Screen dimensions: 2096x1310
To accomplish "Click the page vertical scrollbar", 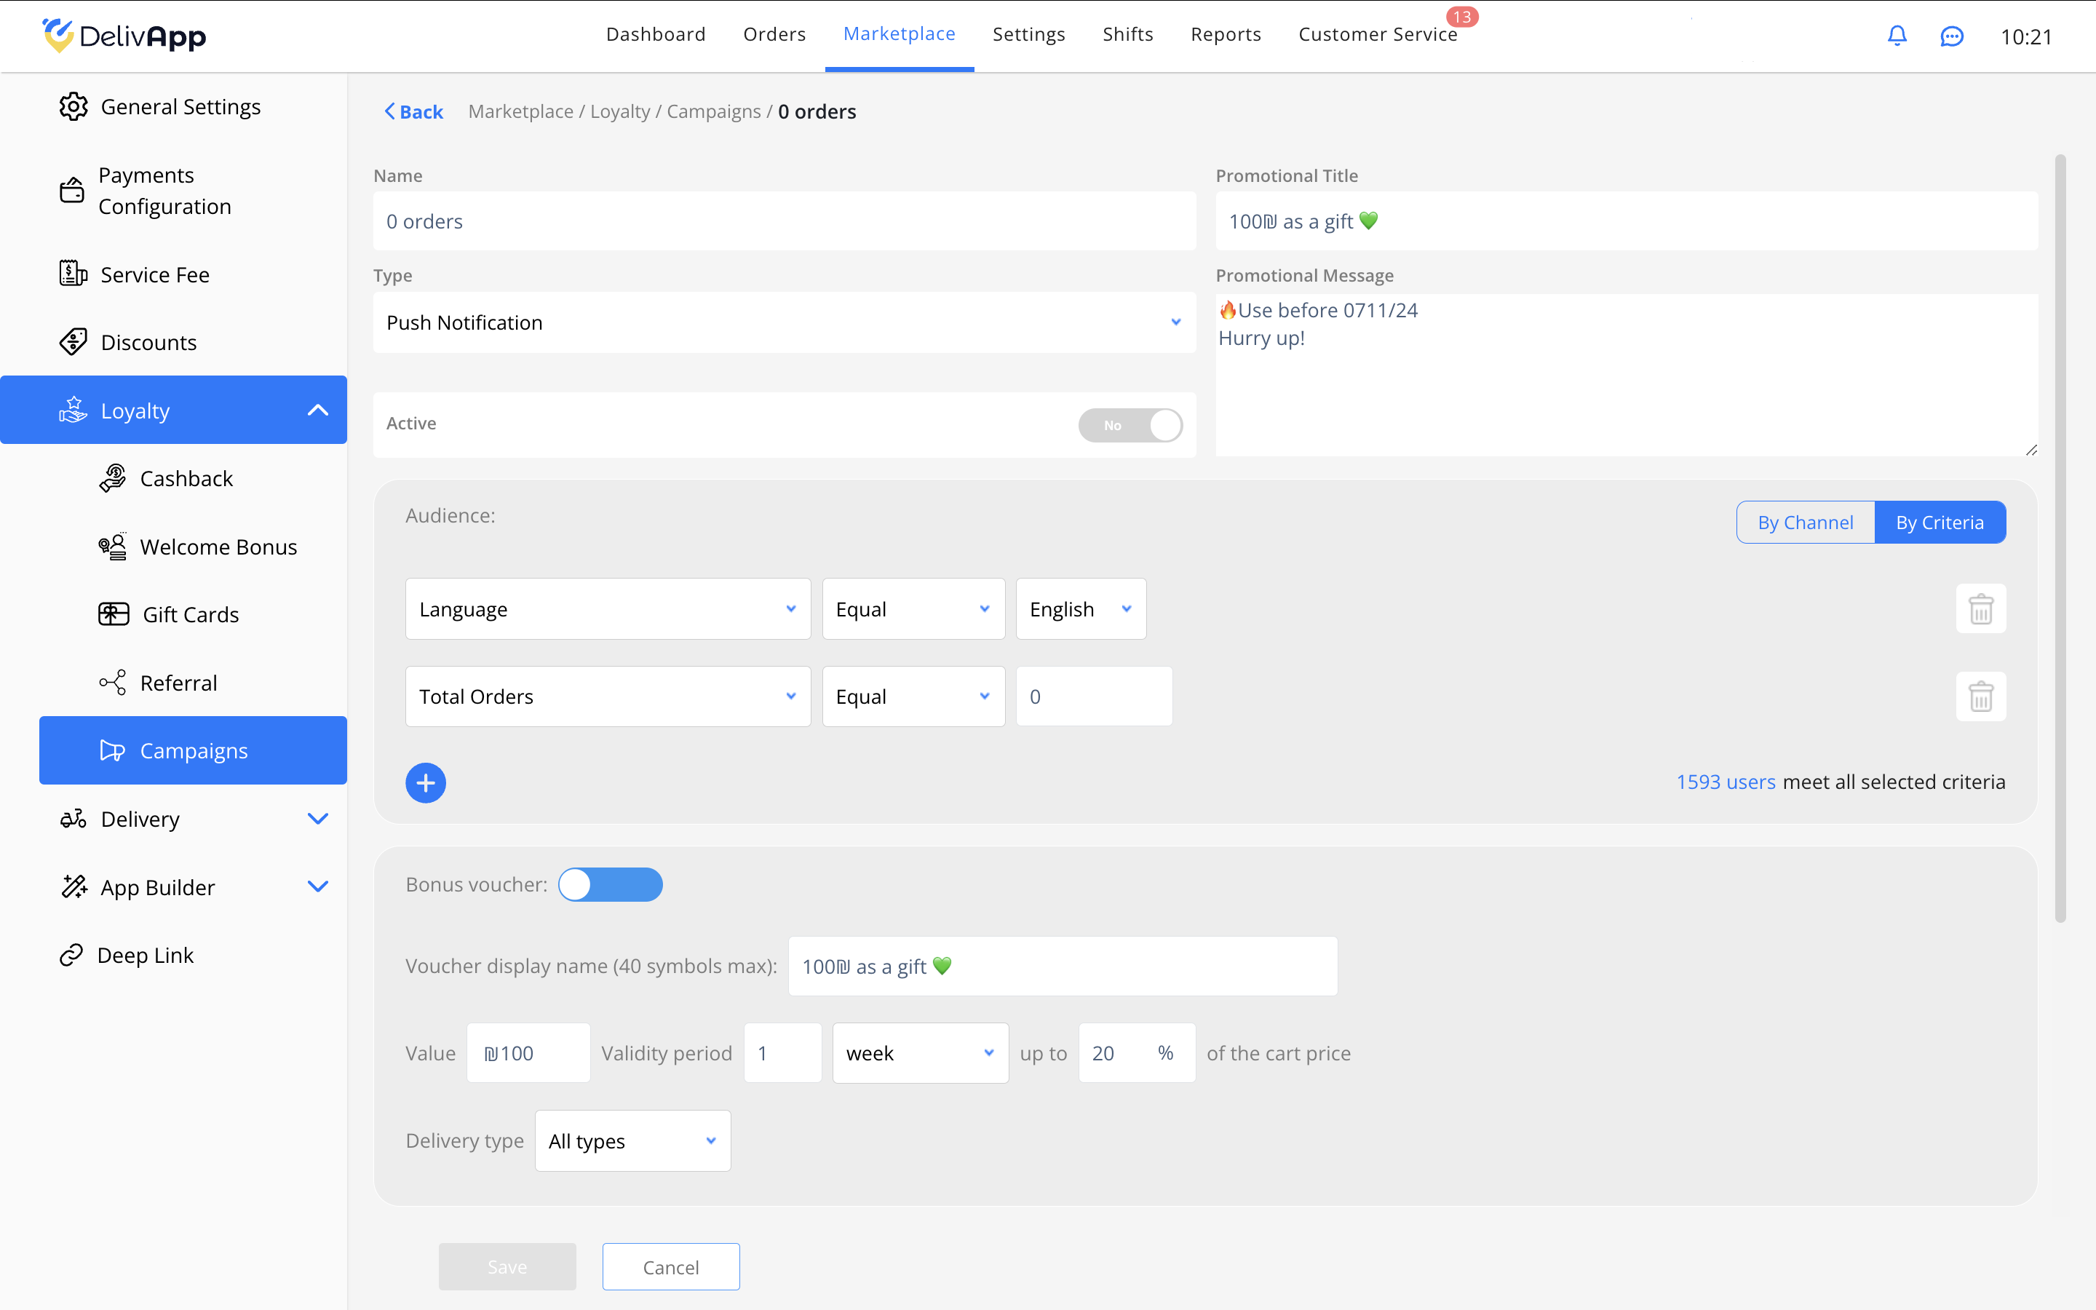I will tap(2060, 537).
